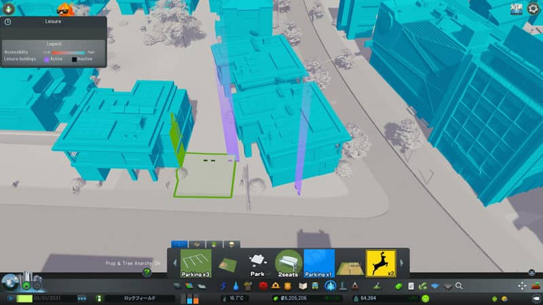
Task: Select the white Park puzzle-piece asset
Action: tap(257, 262)
